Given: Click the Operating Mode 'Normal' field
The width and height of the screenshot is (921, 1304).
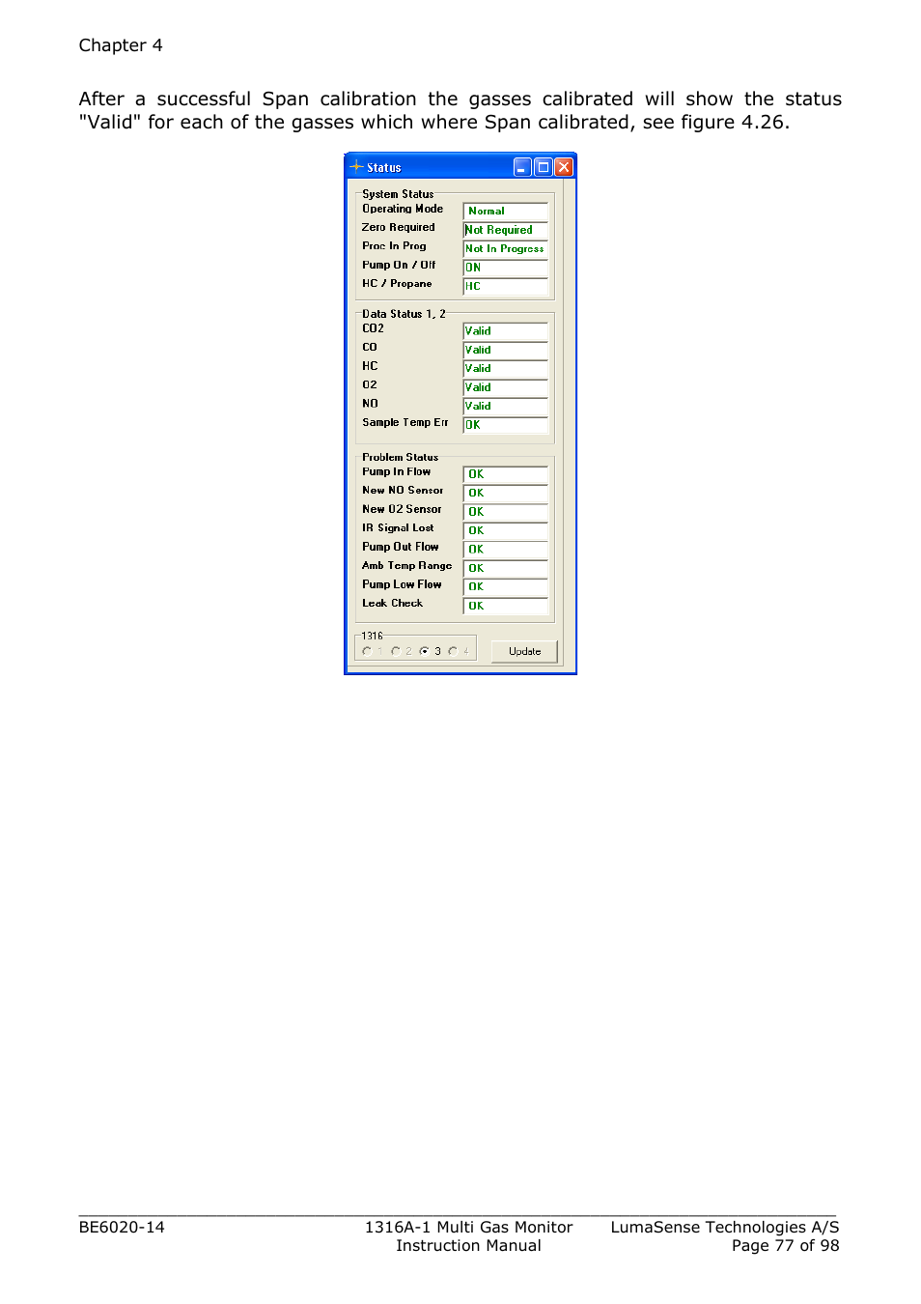Looking at the screenshot, I should [506, 211].
